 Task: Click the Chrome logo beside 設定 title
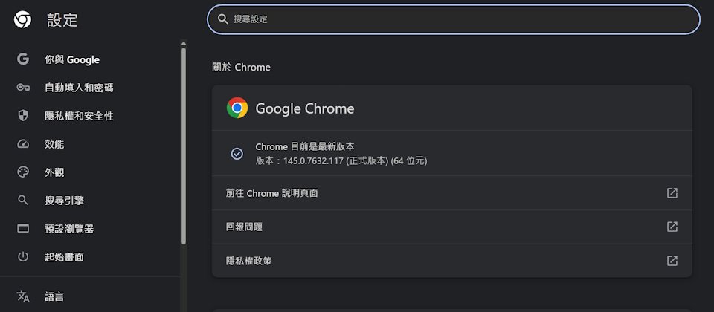(22, 20)
